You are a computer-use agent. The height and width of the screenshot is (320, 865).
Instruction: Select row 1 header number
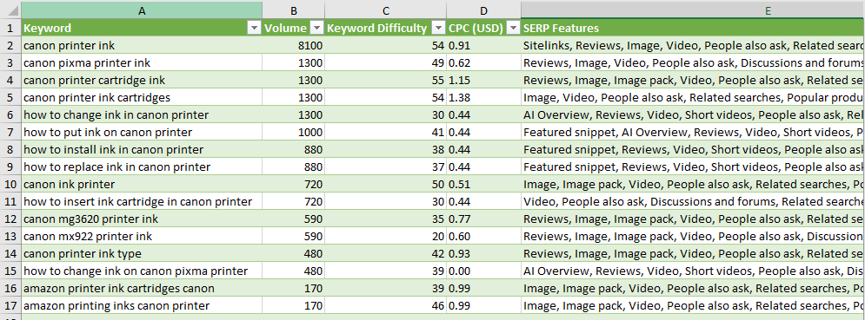click(10, 28)
